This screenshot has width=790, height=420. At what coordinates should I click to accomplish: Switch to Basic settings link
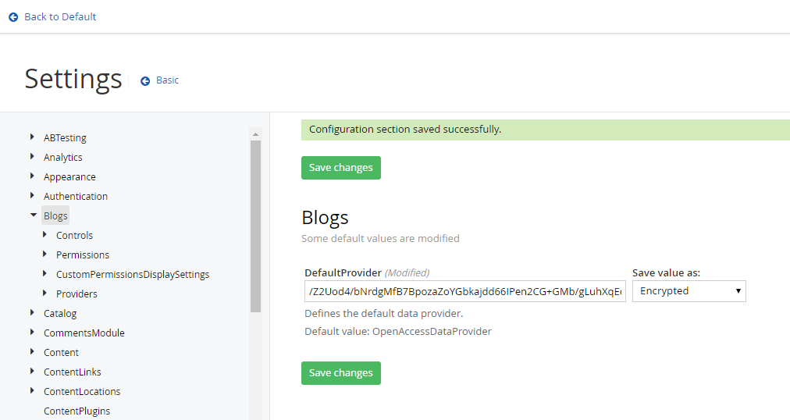pyautogui.click(x=167, y=80)
